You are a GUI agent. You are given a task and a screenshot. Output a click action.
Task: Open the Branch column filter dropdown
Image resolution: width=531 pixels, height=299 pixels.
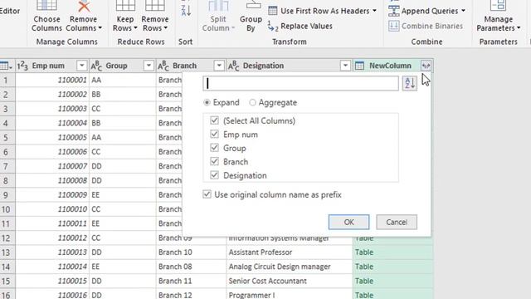(219, 66)
